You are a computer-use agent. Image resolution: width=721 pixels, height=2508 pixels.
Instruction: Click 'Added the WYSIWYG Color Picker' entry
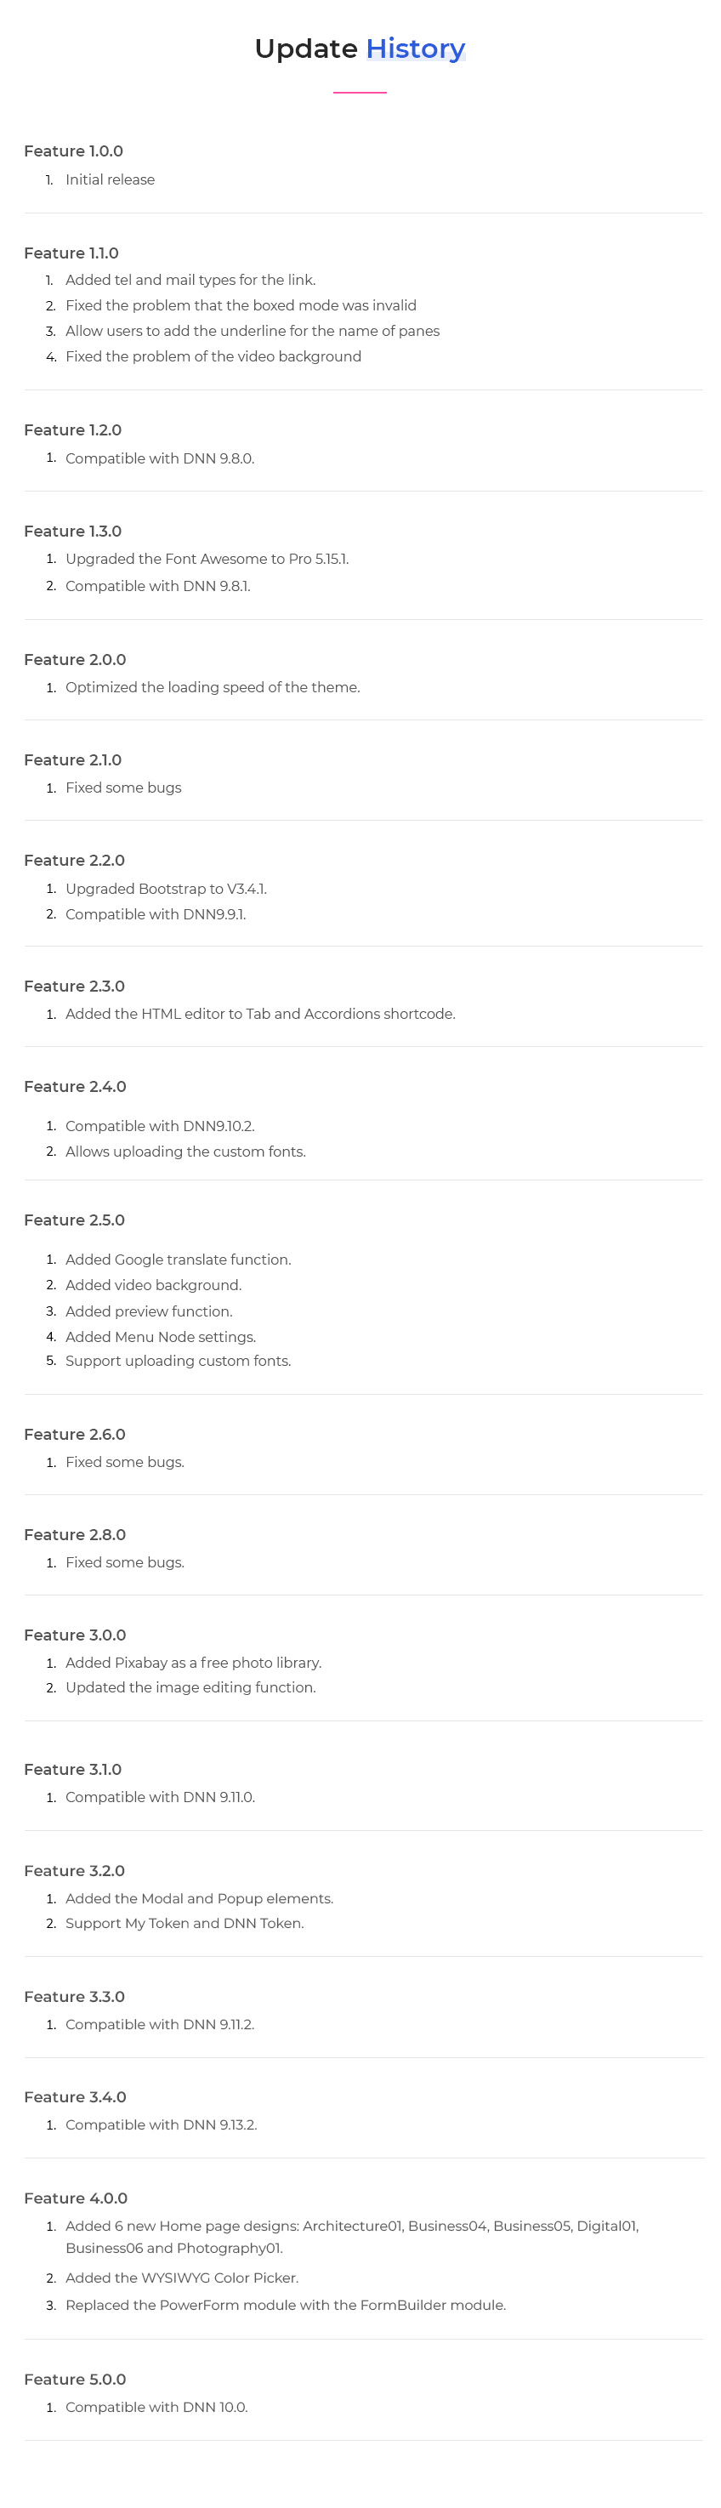point(182,2278)
